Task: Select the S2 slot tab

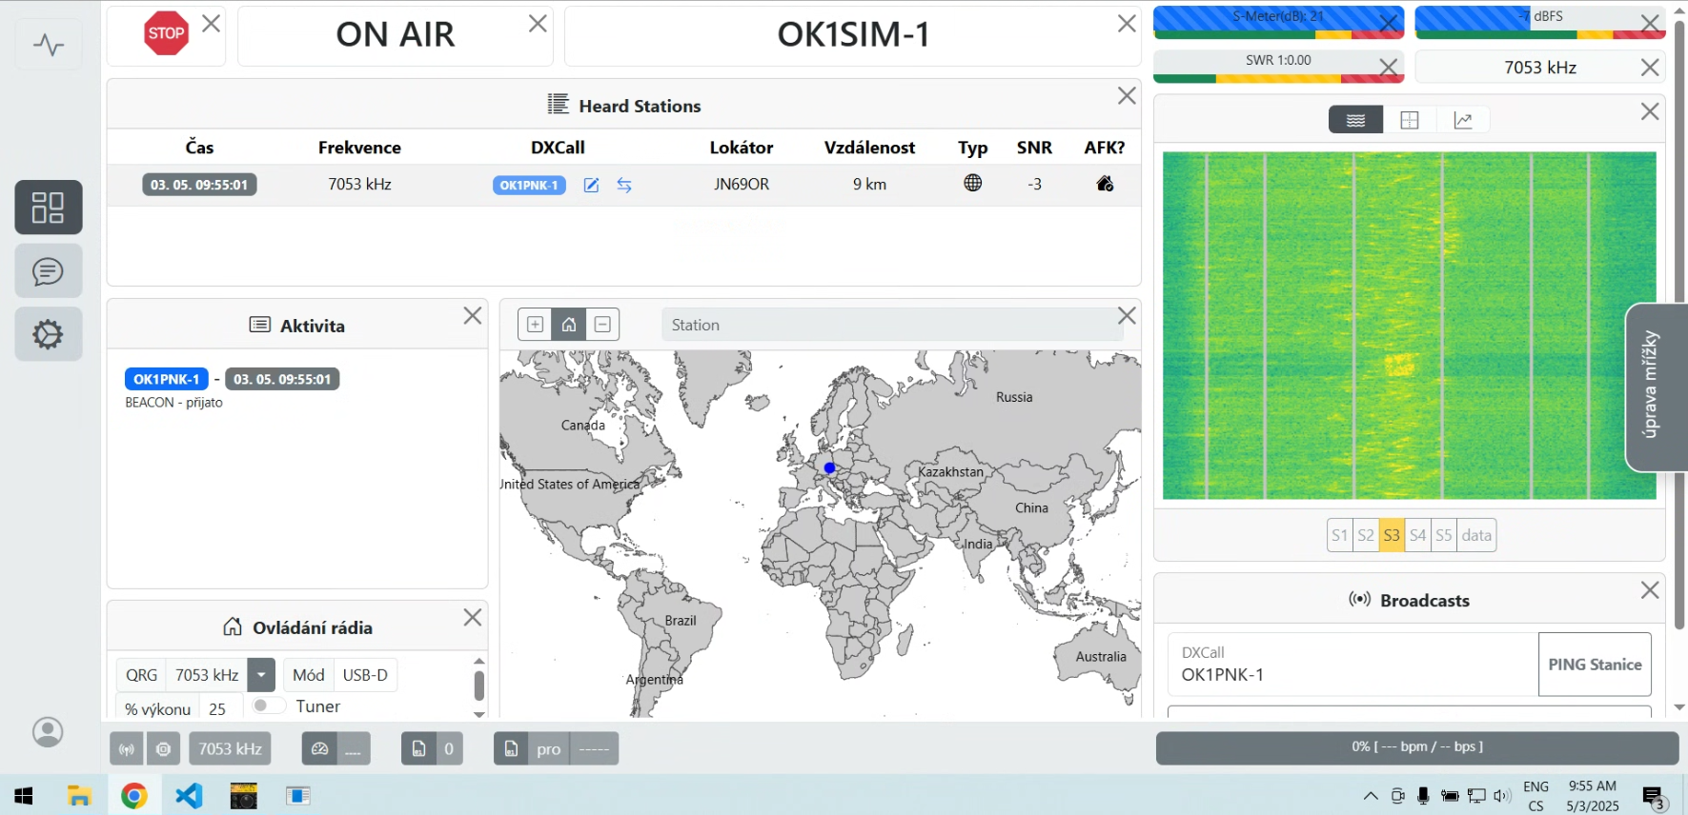Action: (x=1366, y=535)
